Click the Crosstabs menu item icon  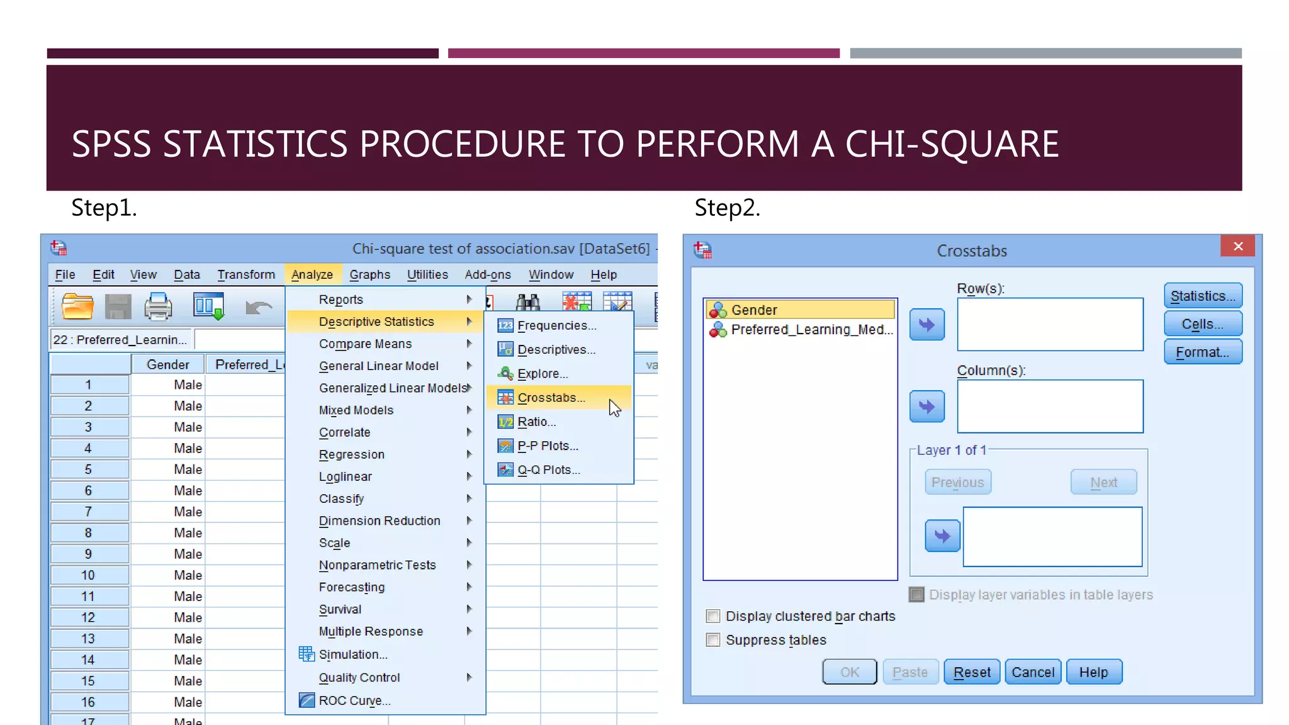click(x=505, y=397)
